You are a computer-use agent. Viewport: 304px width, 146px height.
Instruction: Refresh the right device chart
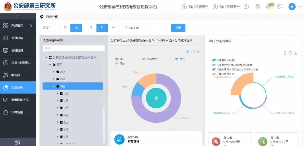point(290,53)
